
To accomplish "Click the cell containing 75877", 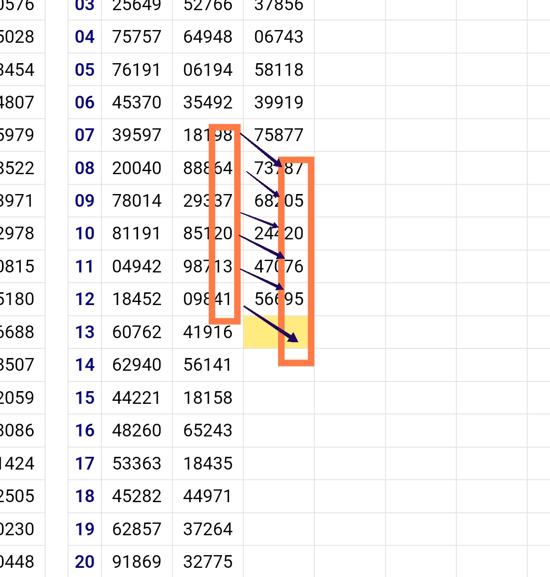I will [279, 135].
